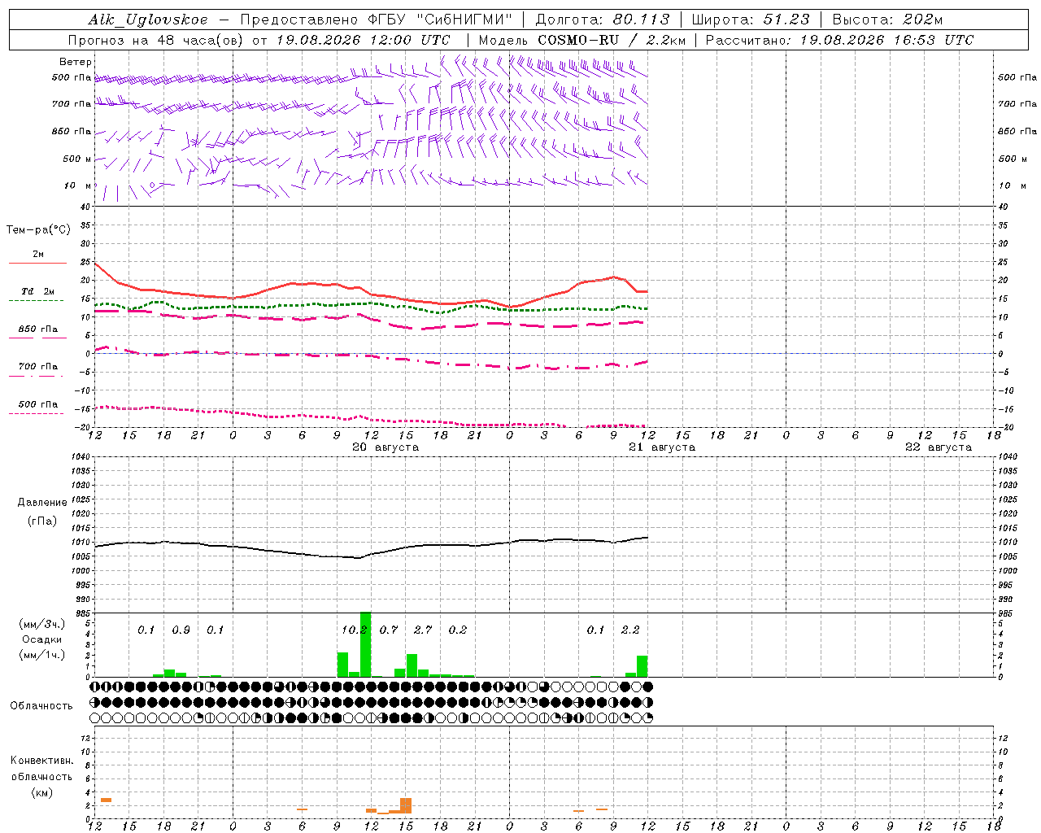
Task: Select the Td 2м dew point legend entry
Action: 37,291
